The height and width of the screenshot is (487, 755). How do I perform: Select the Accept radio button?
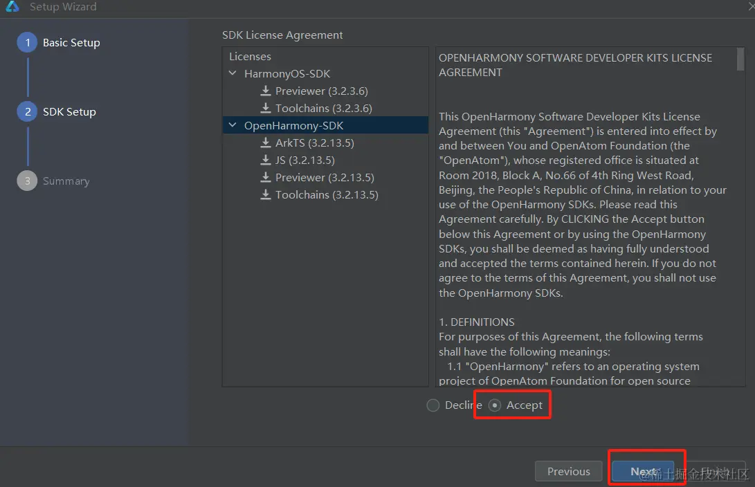[495, 405]
